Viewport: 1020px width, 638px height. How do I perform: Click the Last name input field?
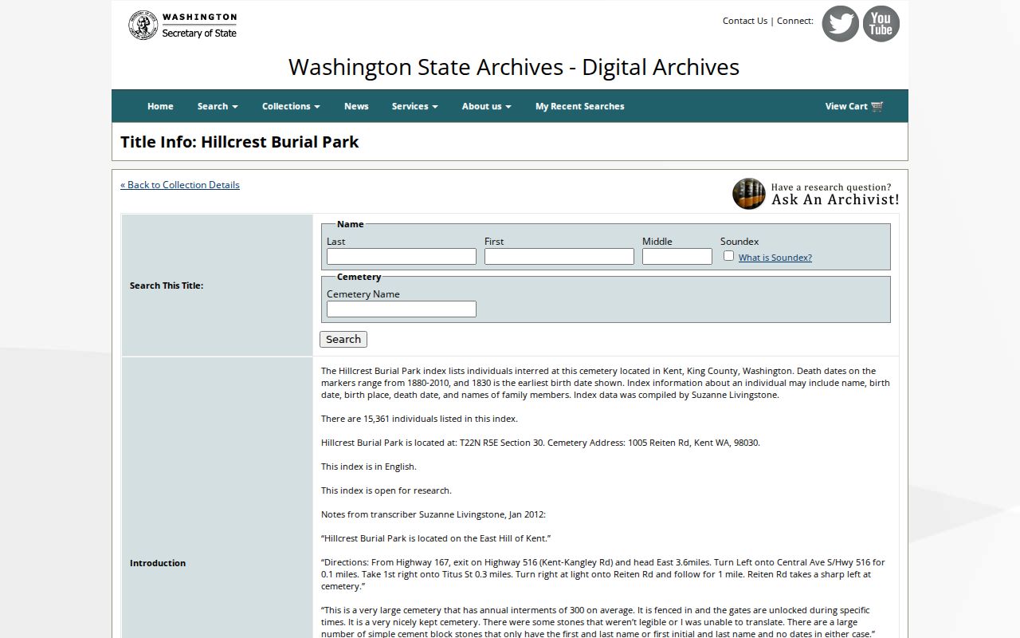[402, 257]
